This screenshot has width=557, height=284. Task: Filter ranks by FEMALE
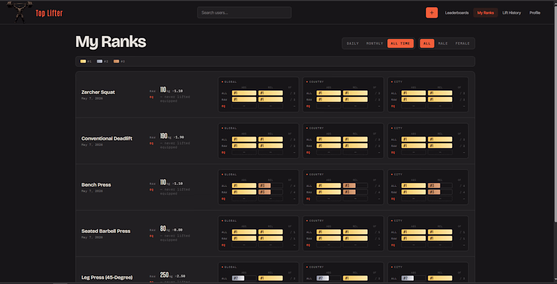462,43
